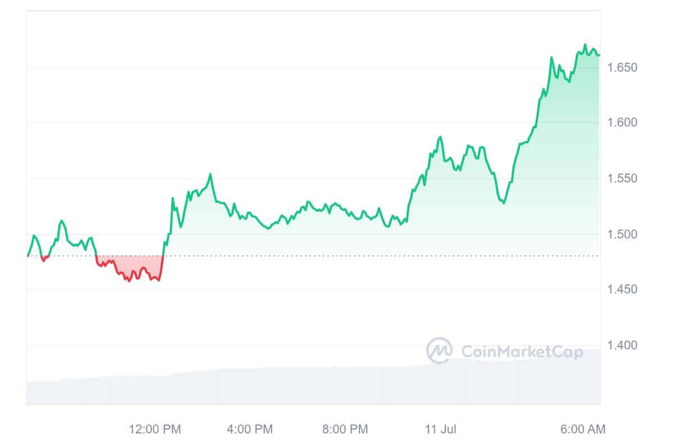
Task: Click the 4:00 PM time label
Action: pyautogui.click(x=250, y=430)
